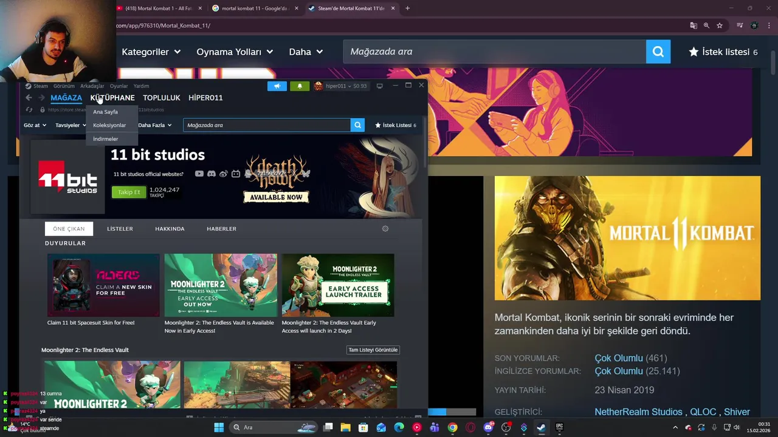Expand Oynama Yolları dropdown in the browser
The height and width of the screenshot is (437, 778).
[x=235, y=52]
